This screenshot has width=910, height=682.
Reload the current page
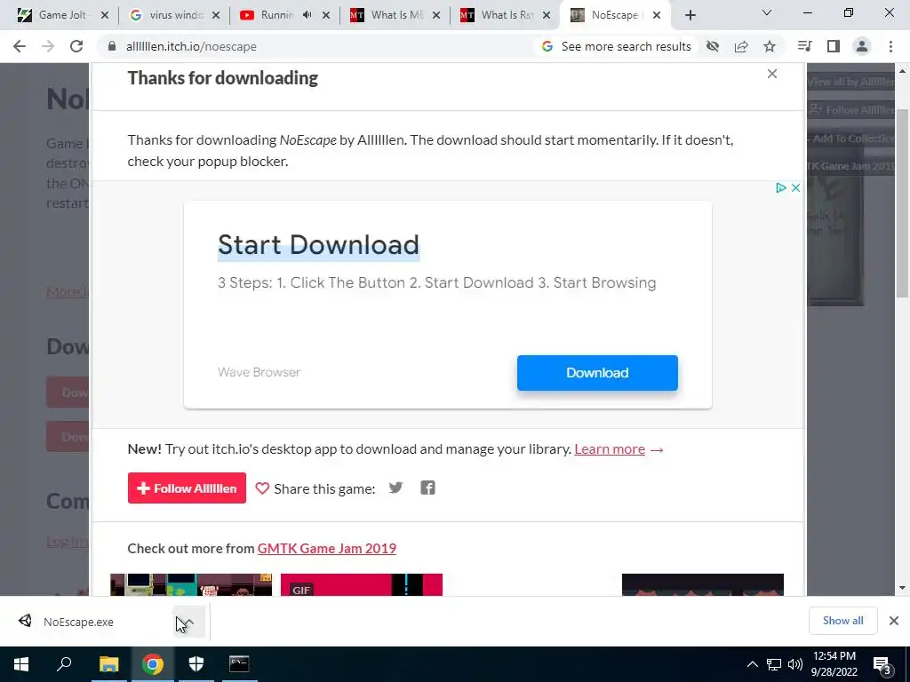coord(76,46)
